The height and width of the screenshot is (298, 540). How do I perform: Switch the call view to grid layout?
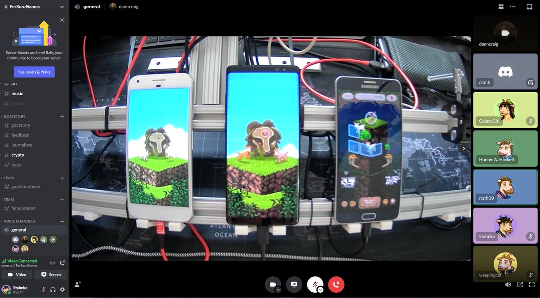tap(501, 7)
